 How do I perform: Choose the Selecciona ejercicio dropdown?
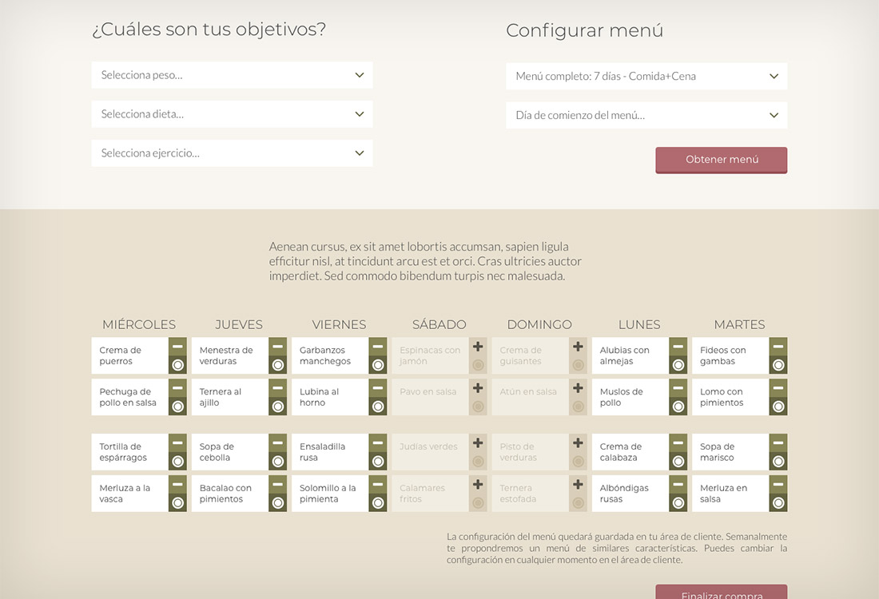[232, 153]
